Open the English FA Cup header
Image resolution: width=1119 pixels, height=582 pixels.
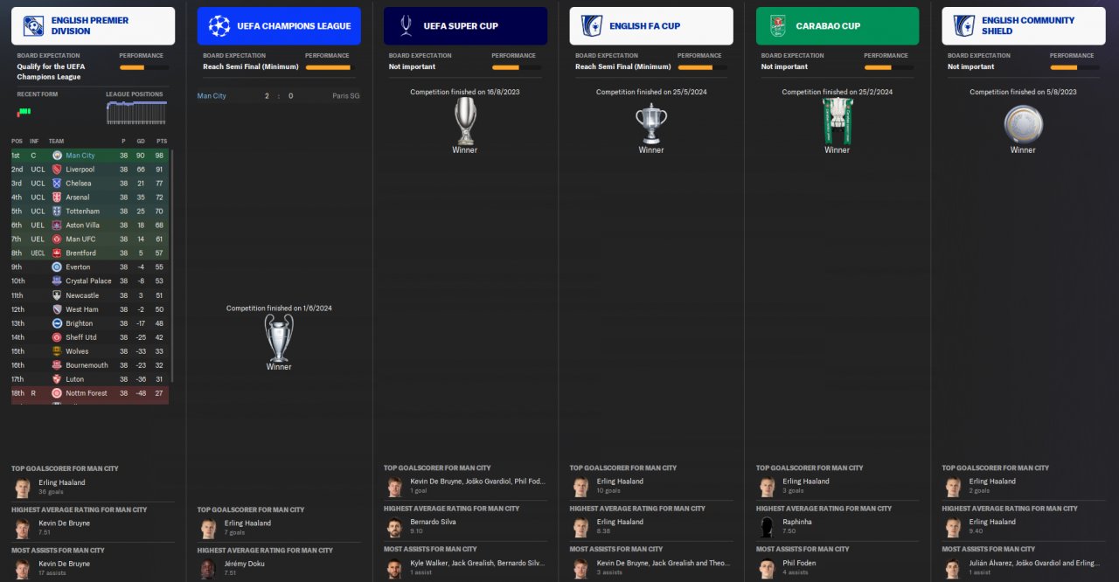[x=651, y=26]
